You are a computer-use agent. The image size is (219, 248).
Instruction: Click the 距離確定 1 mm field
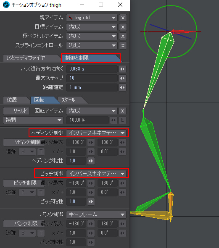92,87
